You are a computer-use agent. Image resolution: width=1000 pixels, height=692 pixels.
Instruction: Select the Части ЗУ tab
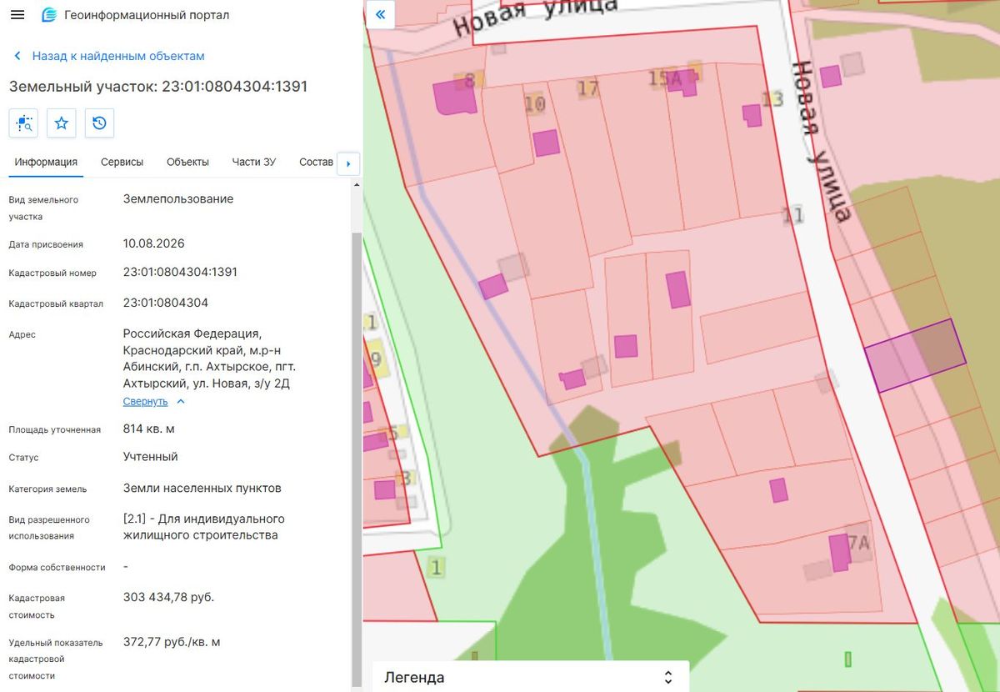pyautogui.click(x=253, y=162)
